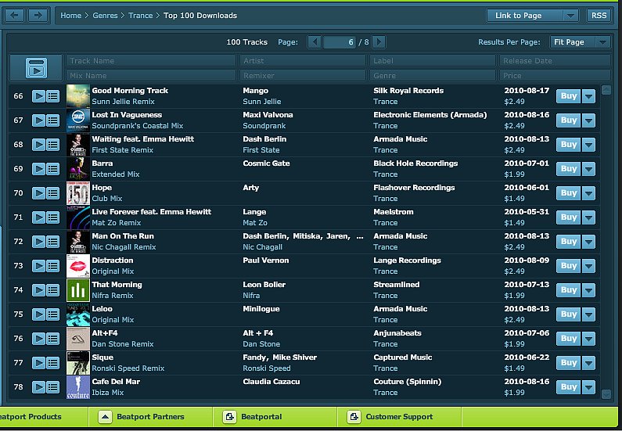Click the forward navigation arrow

(x=38, y=15)
